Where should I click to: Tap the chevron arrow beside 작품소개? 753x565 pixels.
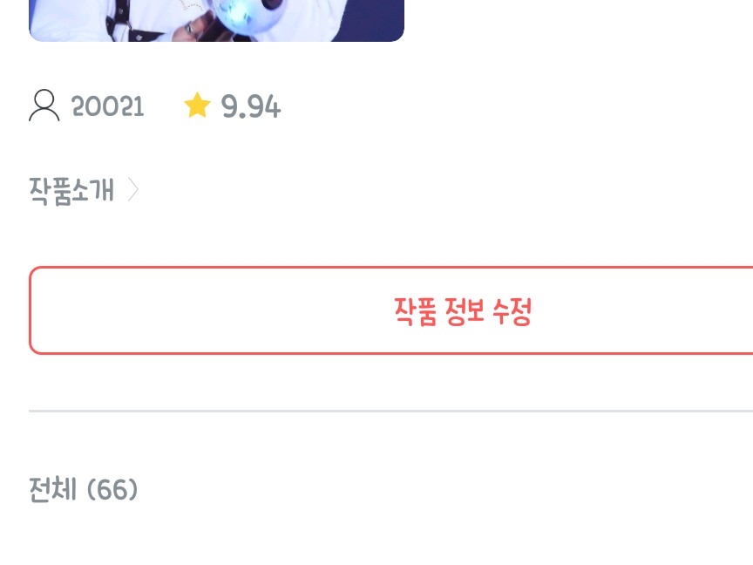(x=133, y=190)
